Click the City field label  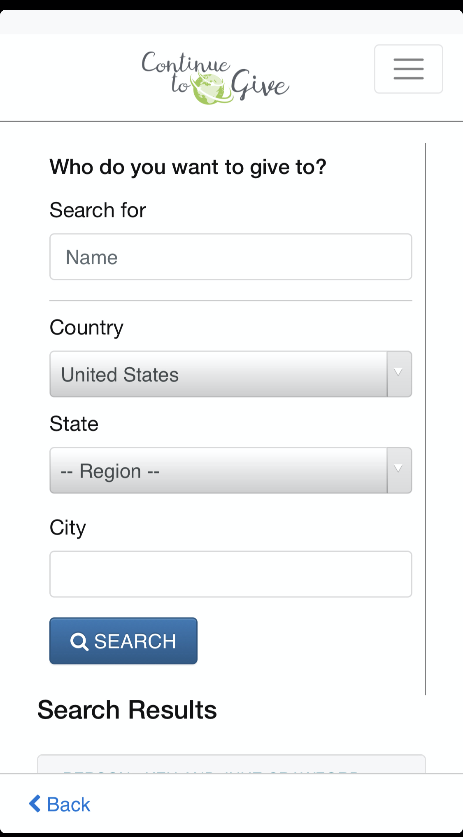[68, 528]
